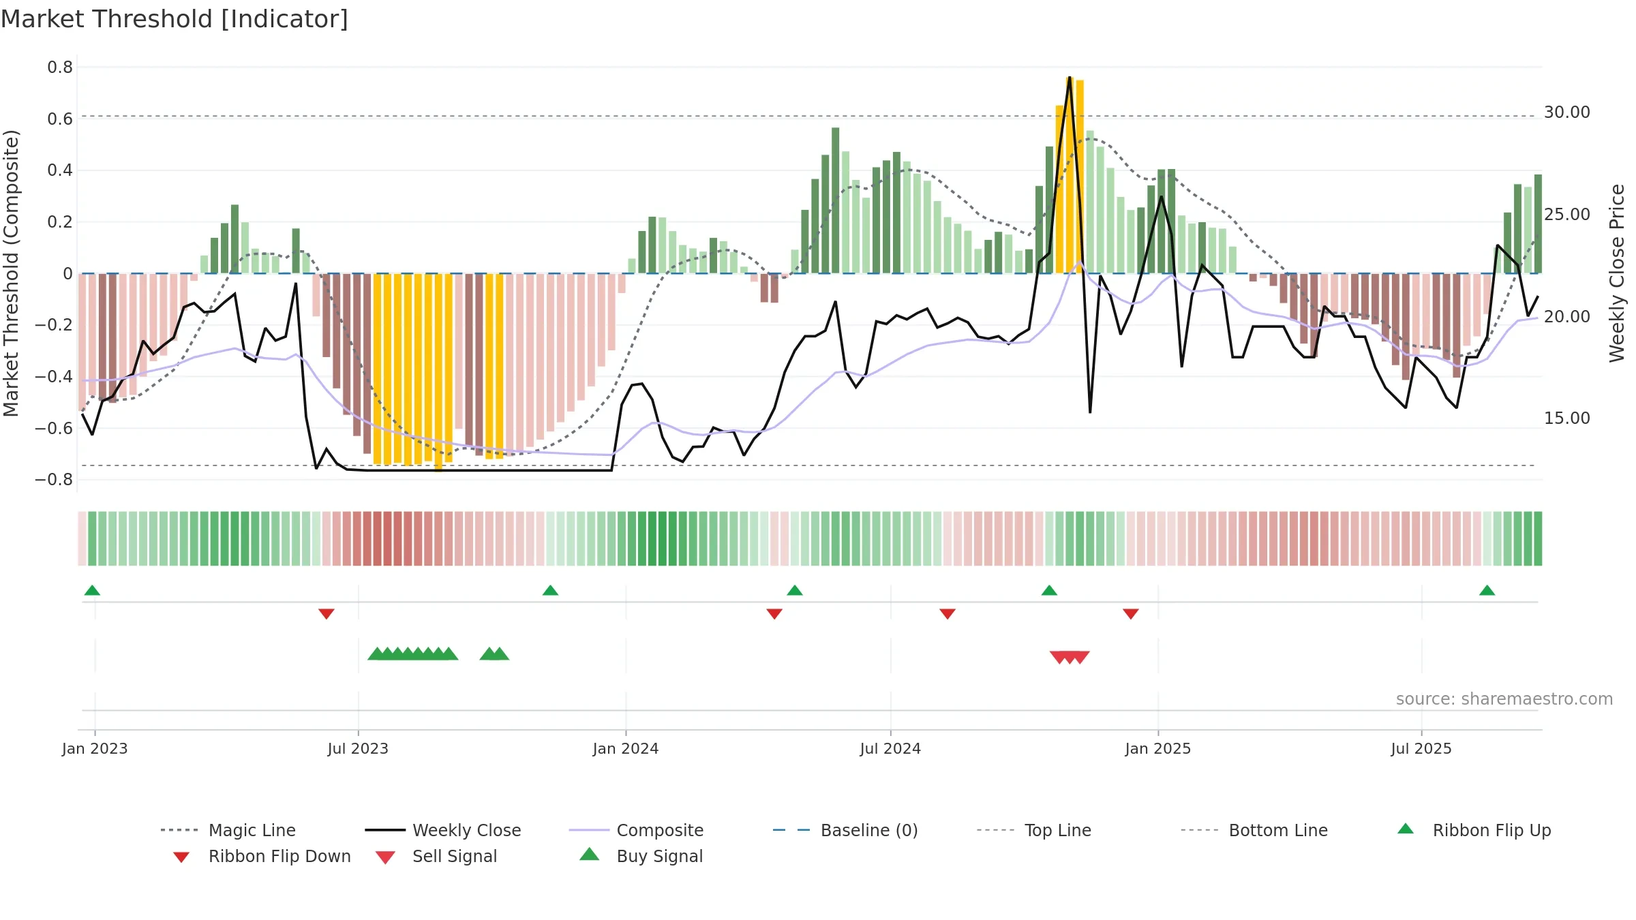This screenshot has width=1636, height=920.
Task: Click the first Buy Signal triangle after July 2023
Action: point(376,654)
